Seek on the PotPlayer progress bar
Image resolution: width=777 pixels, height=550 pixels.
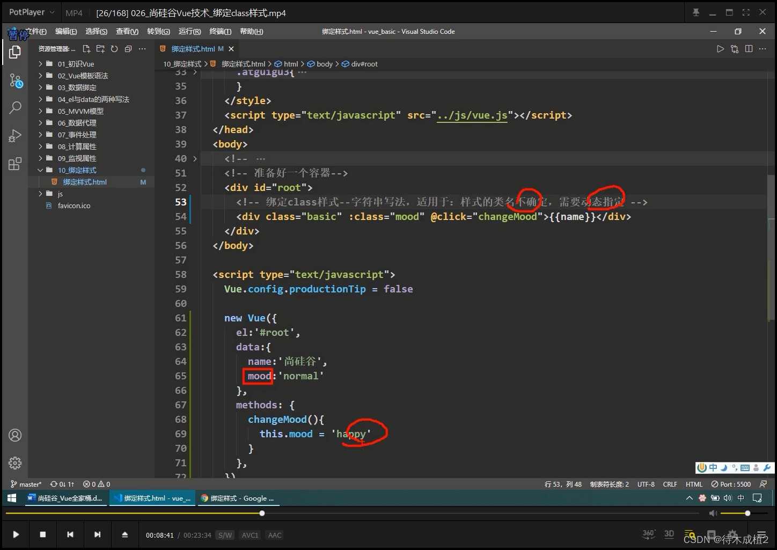[353, 514]
